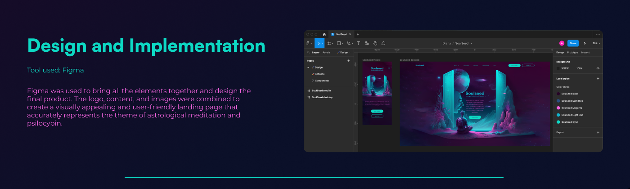The image size is (630, 189).
Task: Edit the background opacity 100% field
Action: point(580,68)
